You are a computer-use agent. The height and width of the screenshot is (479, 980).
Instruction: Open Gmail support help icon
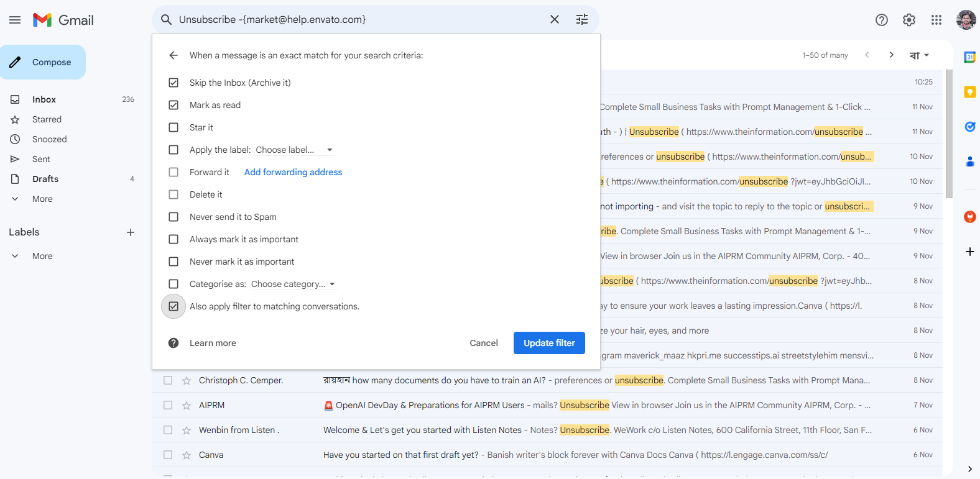pyautogui.click(x=882, y=20)
